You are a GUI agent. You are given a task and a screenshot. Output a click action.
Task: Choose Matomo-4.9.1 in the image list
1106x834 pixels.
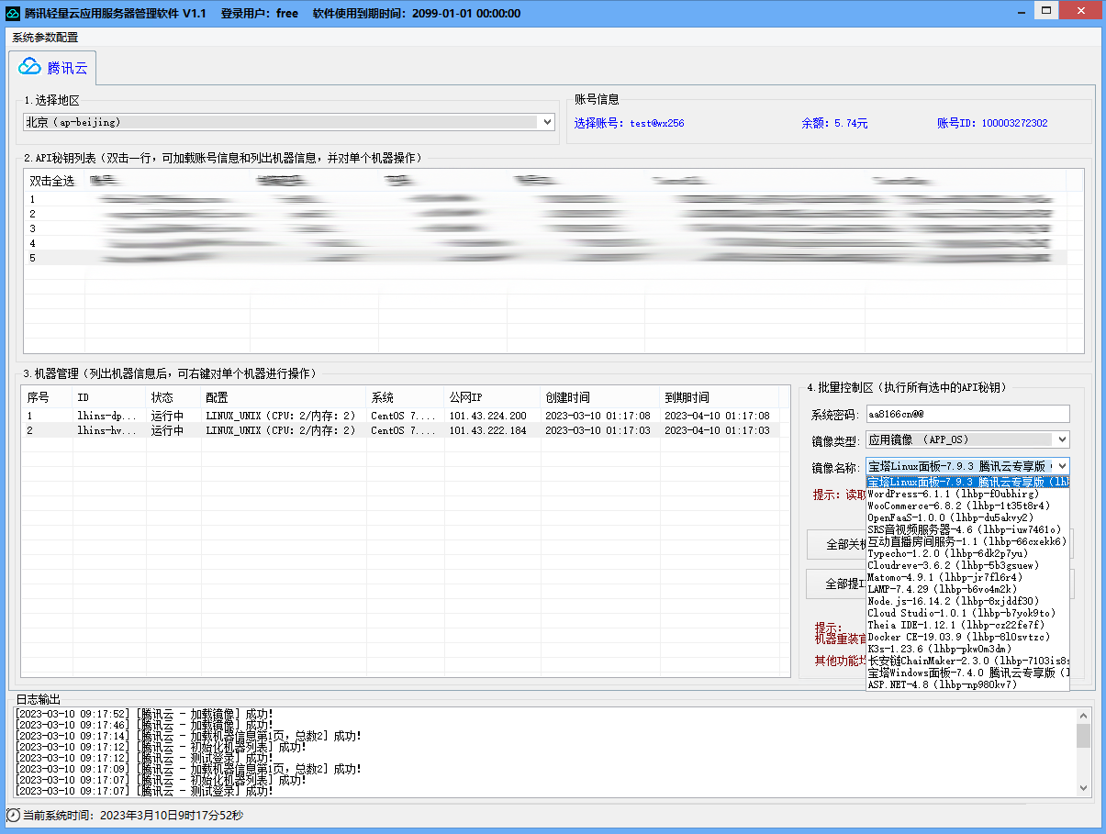pyautogui.click(x=967, y=577)
